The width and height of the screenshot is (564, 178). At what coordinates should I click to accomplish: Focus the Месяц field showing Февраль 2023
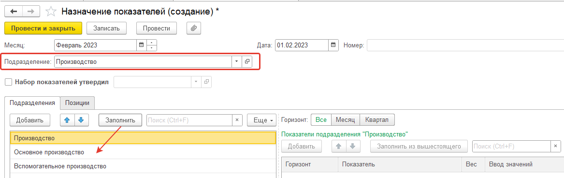pyautogui.click(x=95, y=45)
